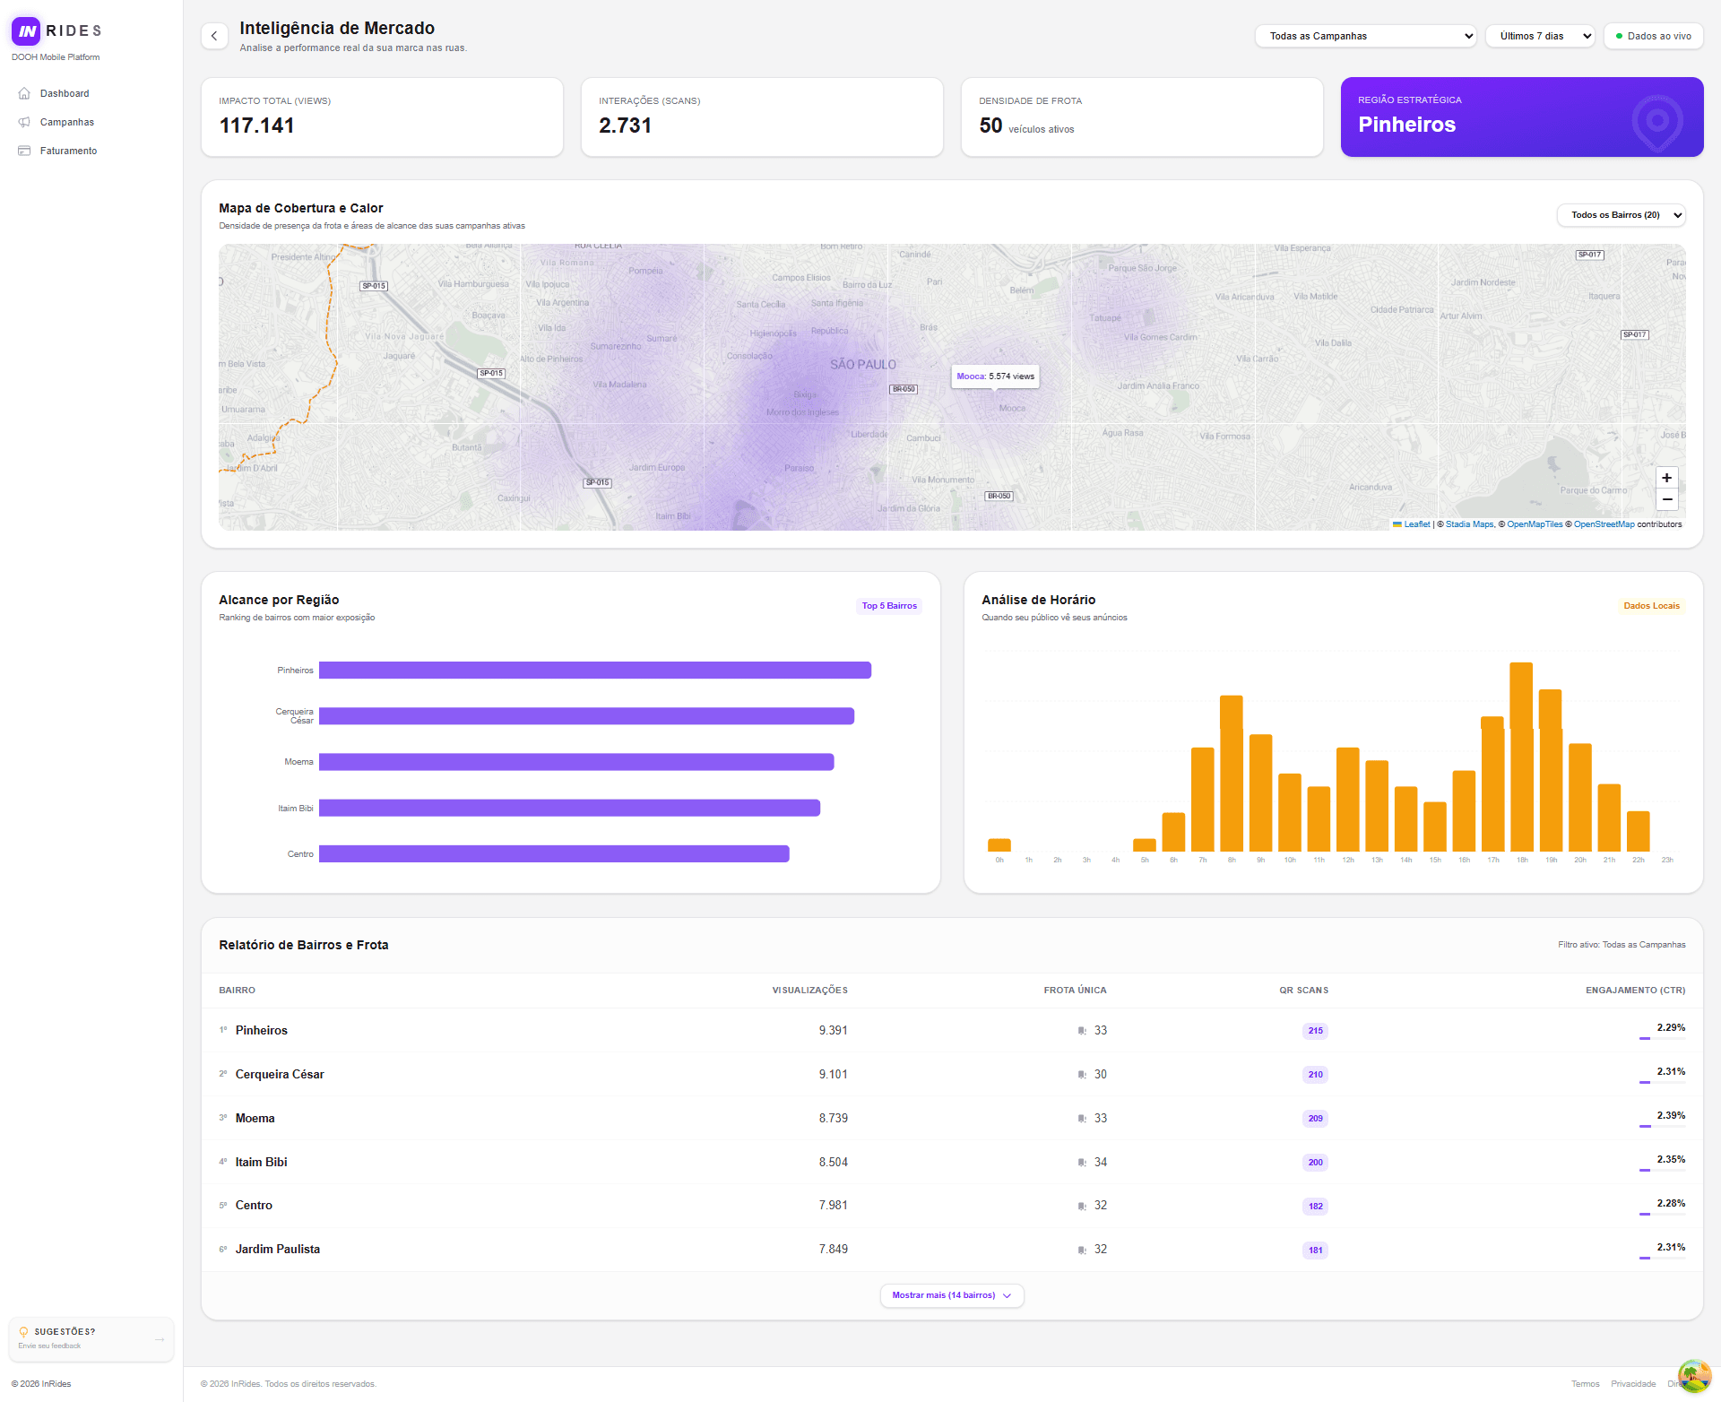The height and width of the screenshot is (1402, 1721).
Task: Open the Privacidade footer link
Action: tap(1633, 1384)
